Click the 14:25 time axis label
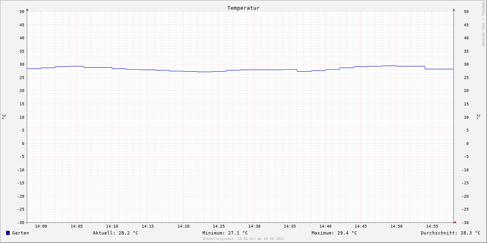This screenshot has height=243, width=487. pos(219,226)
